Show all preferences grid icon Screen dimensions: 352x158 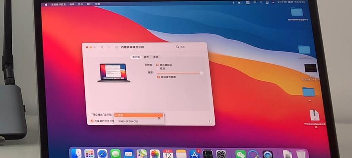[116, 47]
